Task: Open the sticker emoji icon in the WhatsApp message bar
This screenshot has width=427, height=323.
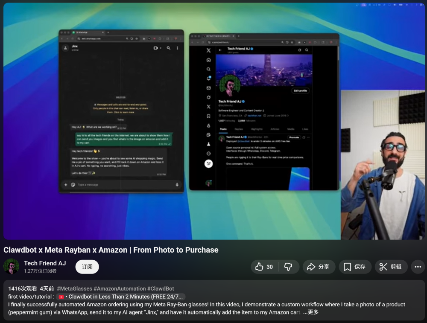Action: pyautogui.click(x=73, y=185)
